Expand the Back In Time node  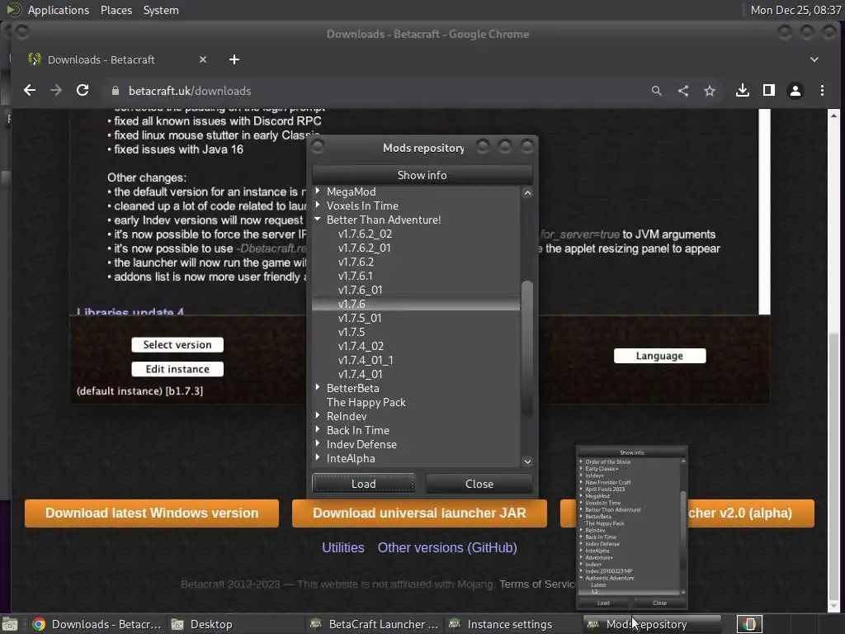[318, 429]
